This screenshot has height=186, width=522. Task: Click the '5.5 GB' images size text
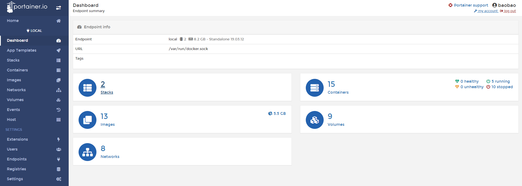[280, 113]
